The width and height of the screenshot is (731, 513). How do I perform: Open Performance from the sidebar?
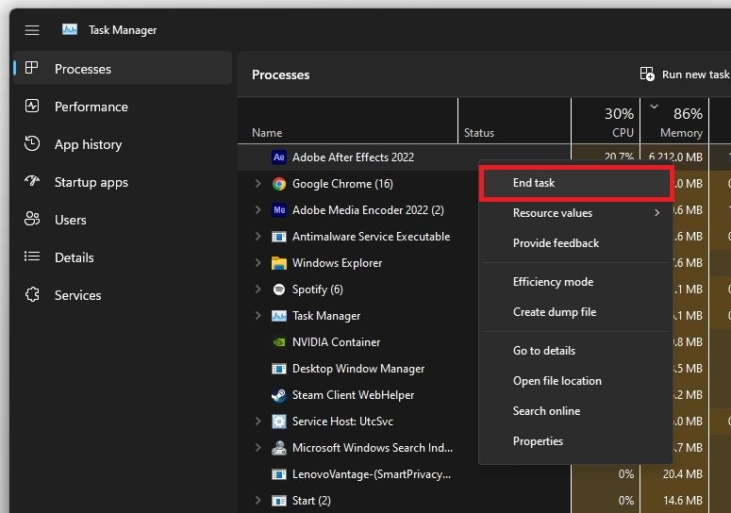click(91, 107)
